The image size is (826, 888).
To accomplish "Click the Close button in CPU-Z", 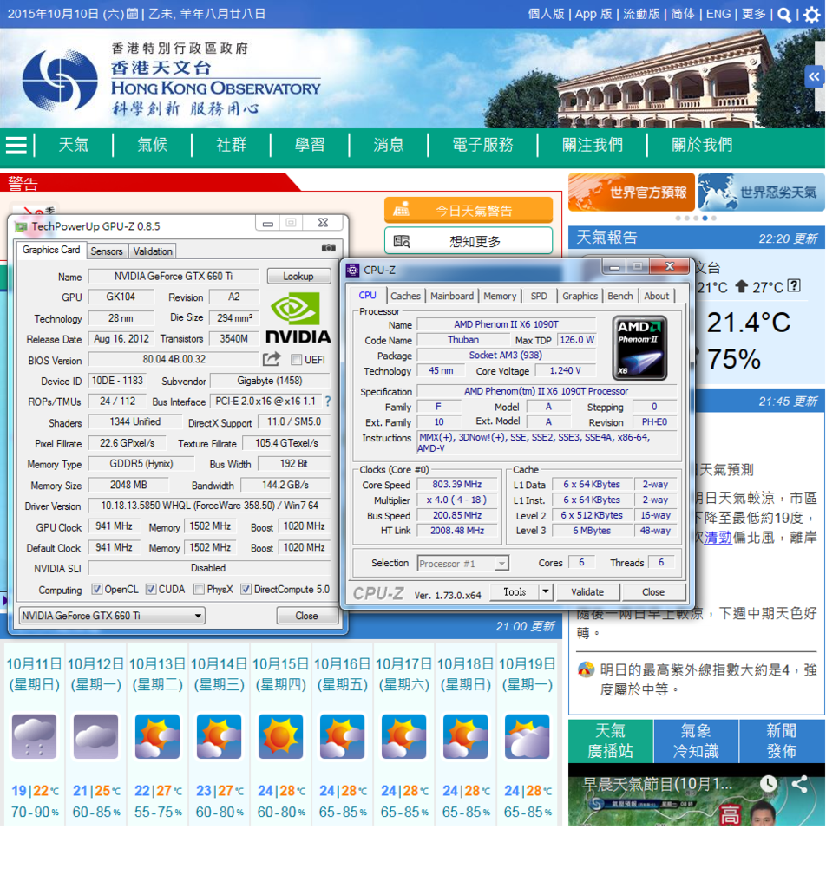I will coord(652,591).
